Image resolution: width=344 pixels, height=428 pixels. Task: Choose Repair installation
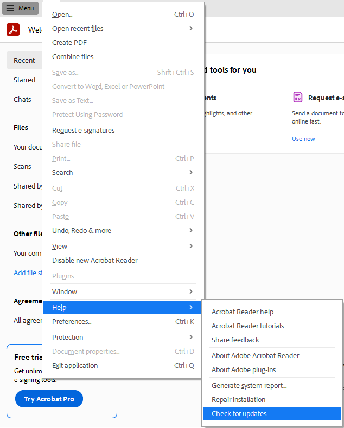click(x=272, y=400)
